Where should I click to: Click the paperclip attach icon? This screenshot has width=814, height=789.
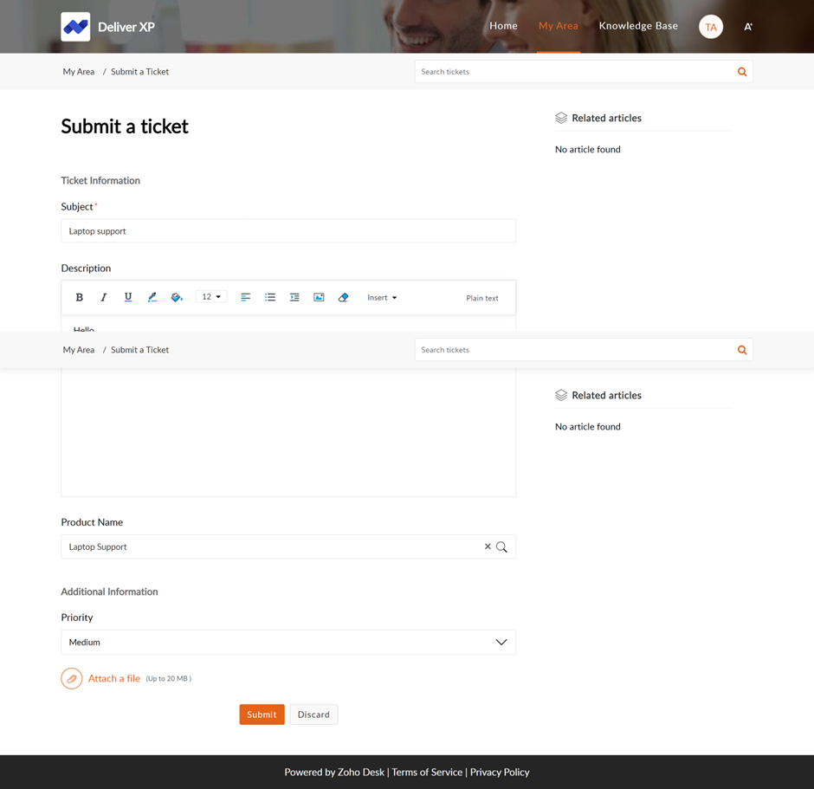click(72, 679)
